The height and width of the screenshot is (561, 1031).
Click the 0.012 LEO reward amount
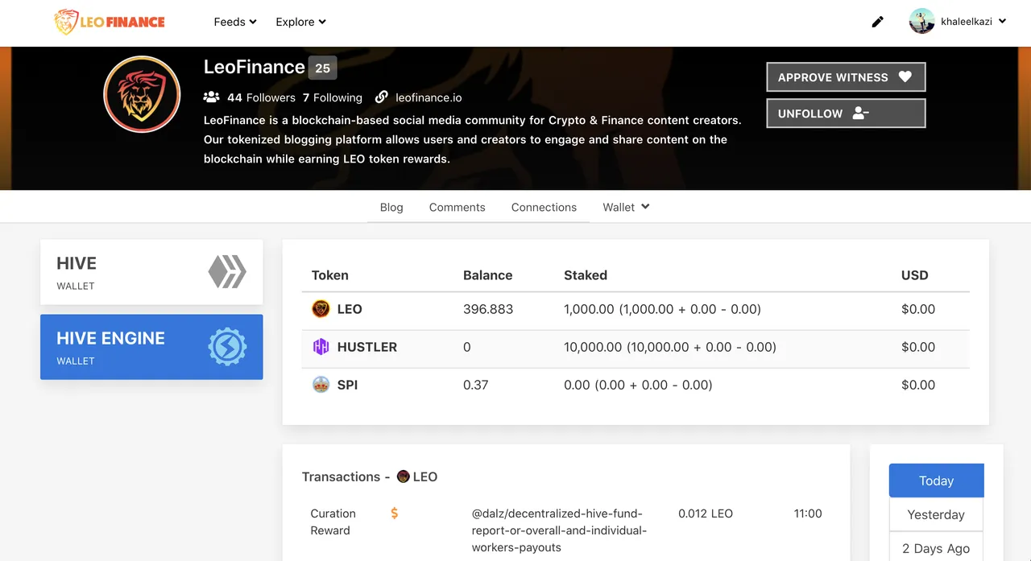coord(706,514)
